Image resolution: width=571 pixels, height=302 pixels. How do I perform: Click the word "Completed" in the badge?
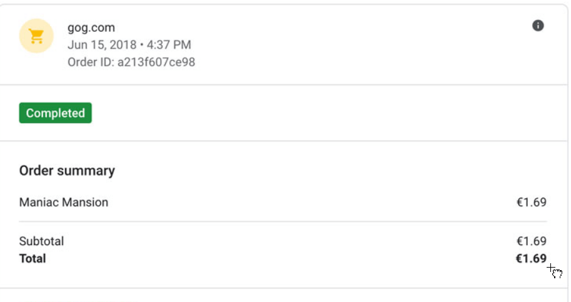tap(56, 113)
